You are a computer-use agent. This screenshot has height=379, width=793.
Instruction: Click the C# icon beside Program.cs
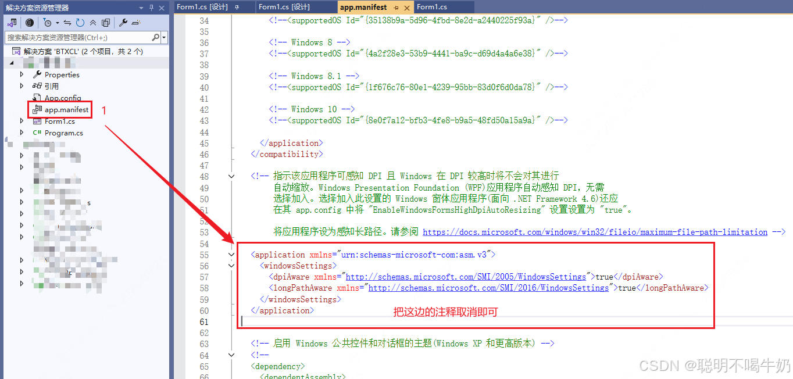(37, 133)
